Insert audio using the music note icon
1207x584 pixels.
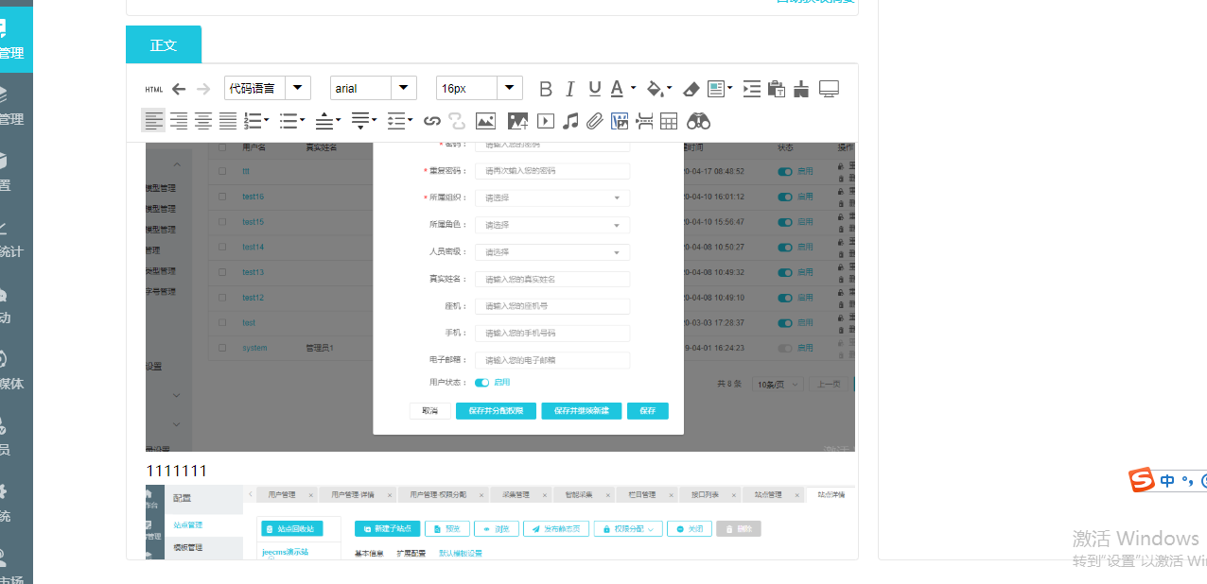pyautogui.click(x=570, y=121)
